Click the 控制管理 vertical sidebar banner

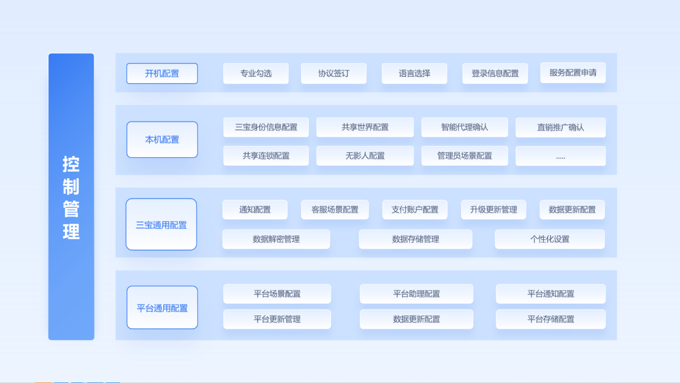[x=71, y=197]
